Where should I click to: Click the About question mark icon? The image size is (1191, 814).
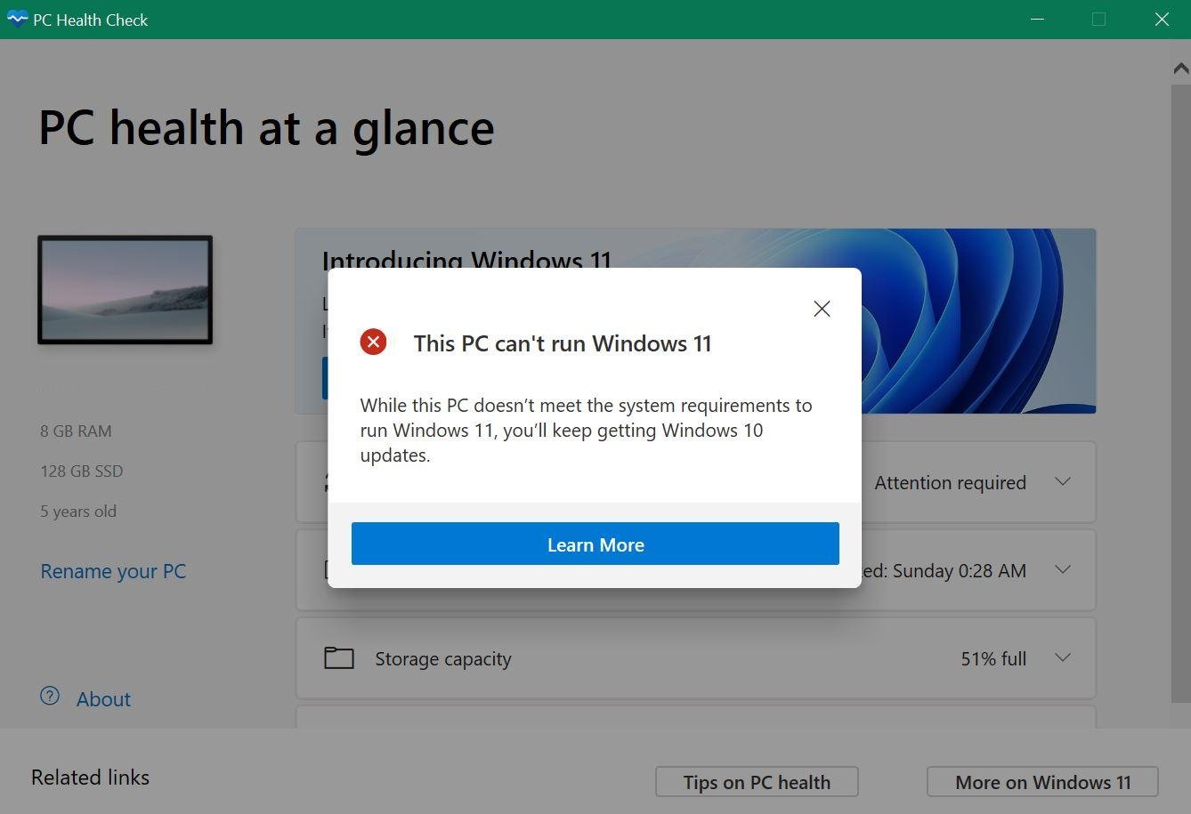click(x=50, y=696)
